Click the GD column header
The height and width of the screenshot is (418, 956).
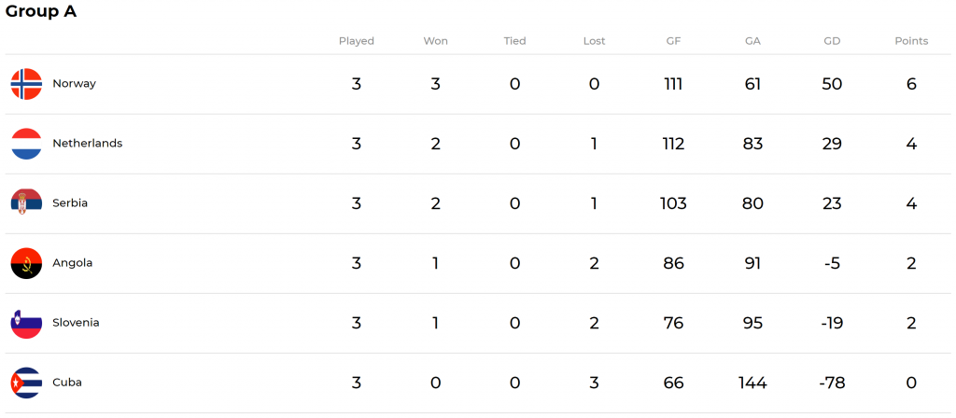pyautogui.click(x=832, y=41)
